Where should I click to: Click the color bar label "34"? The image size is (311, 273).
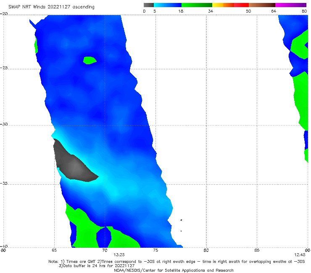click(x=211, y=11)
